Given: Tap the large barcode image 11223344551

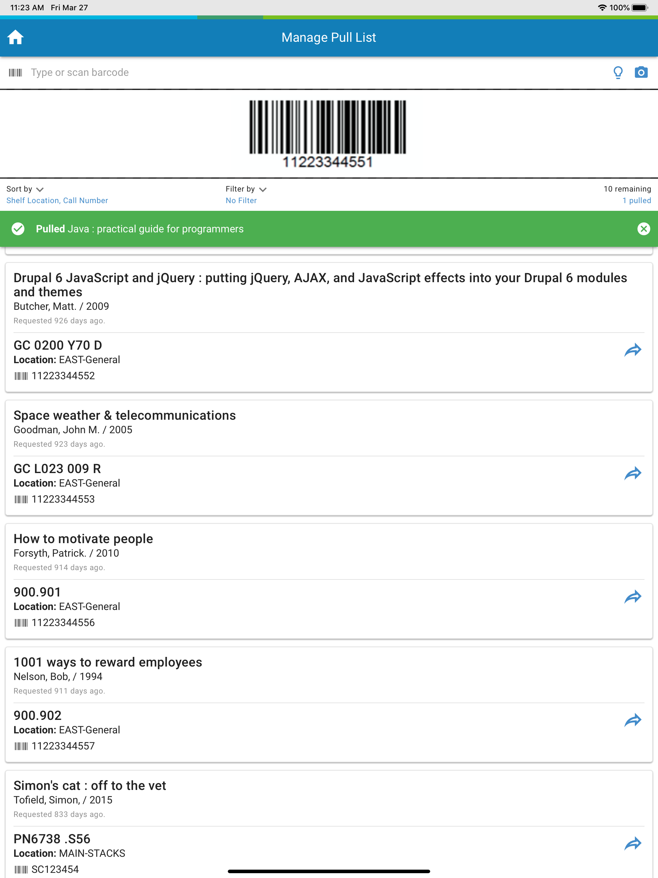Looking at the screenshot, I should click(x=328, y=134).
